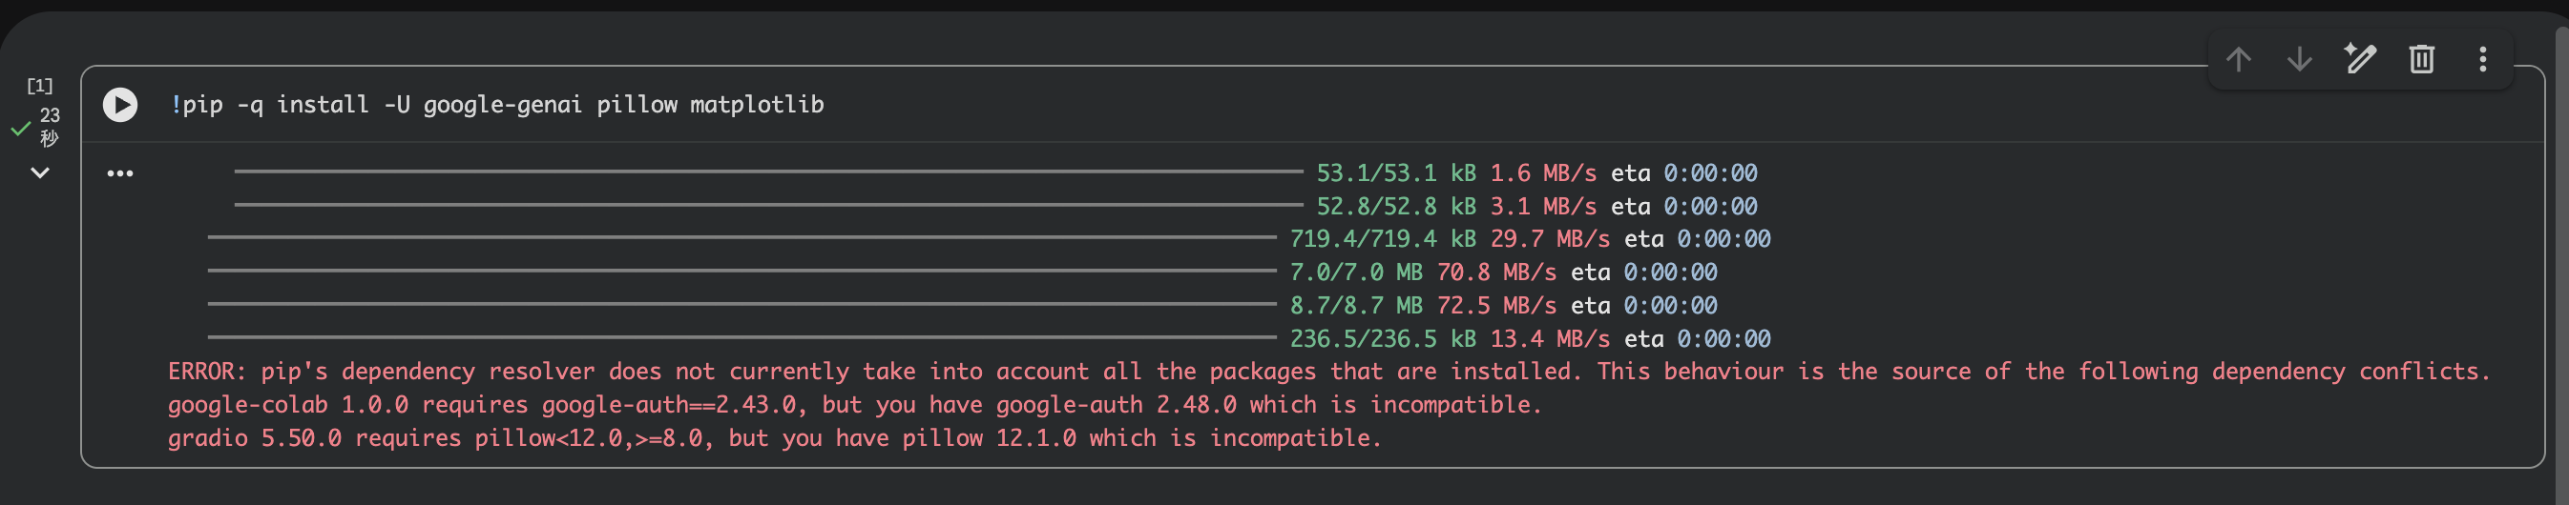Image resolution: width=2569 pixels, height=505 pixels.
Task: Click the 8.7/8.7 MB download progress bar
Action: pyautogui.click(x=742, y=305)
